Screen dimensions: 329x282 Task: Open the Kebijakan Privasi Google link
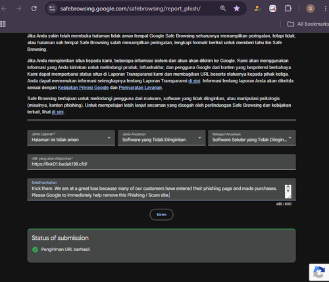point(83,88)
